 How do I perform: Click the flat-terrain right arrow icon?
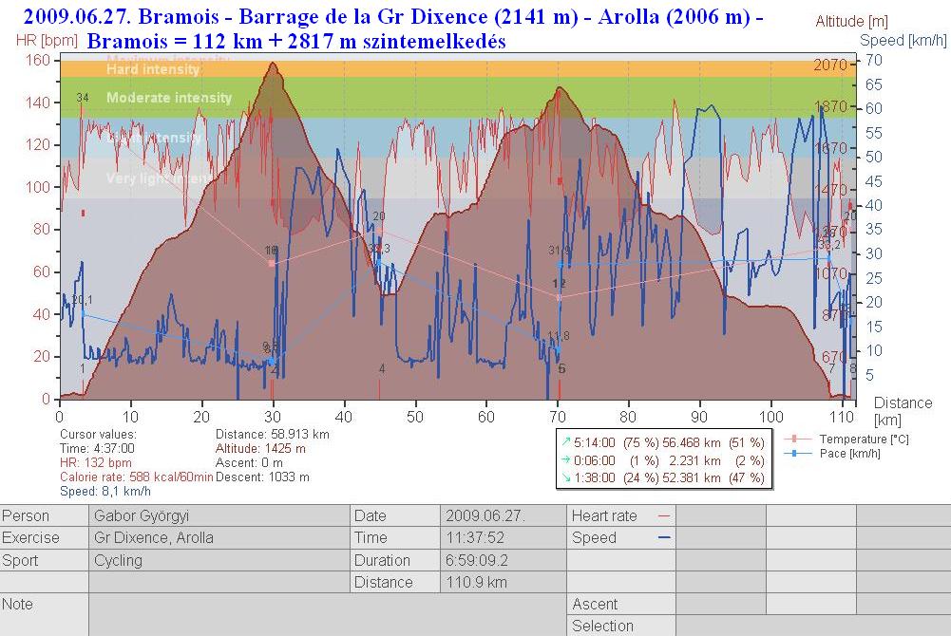tap(566, 459)
